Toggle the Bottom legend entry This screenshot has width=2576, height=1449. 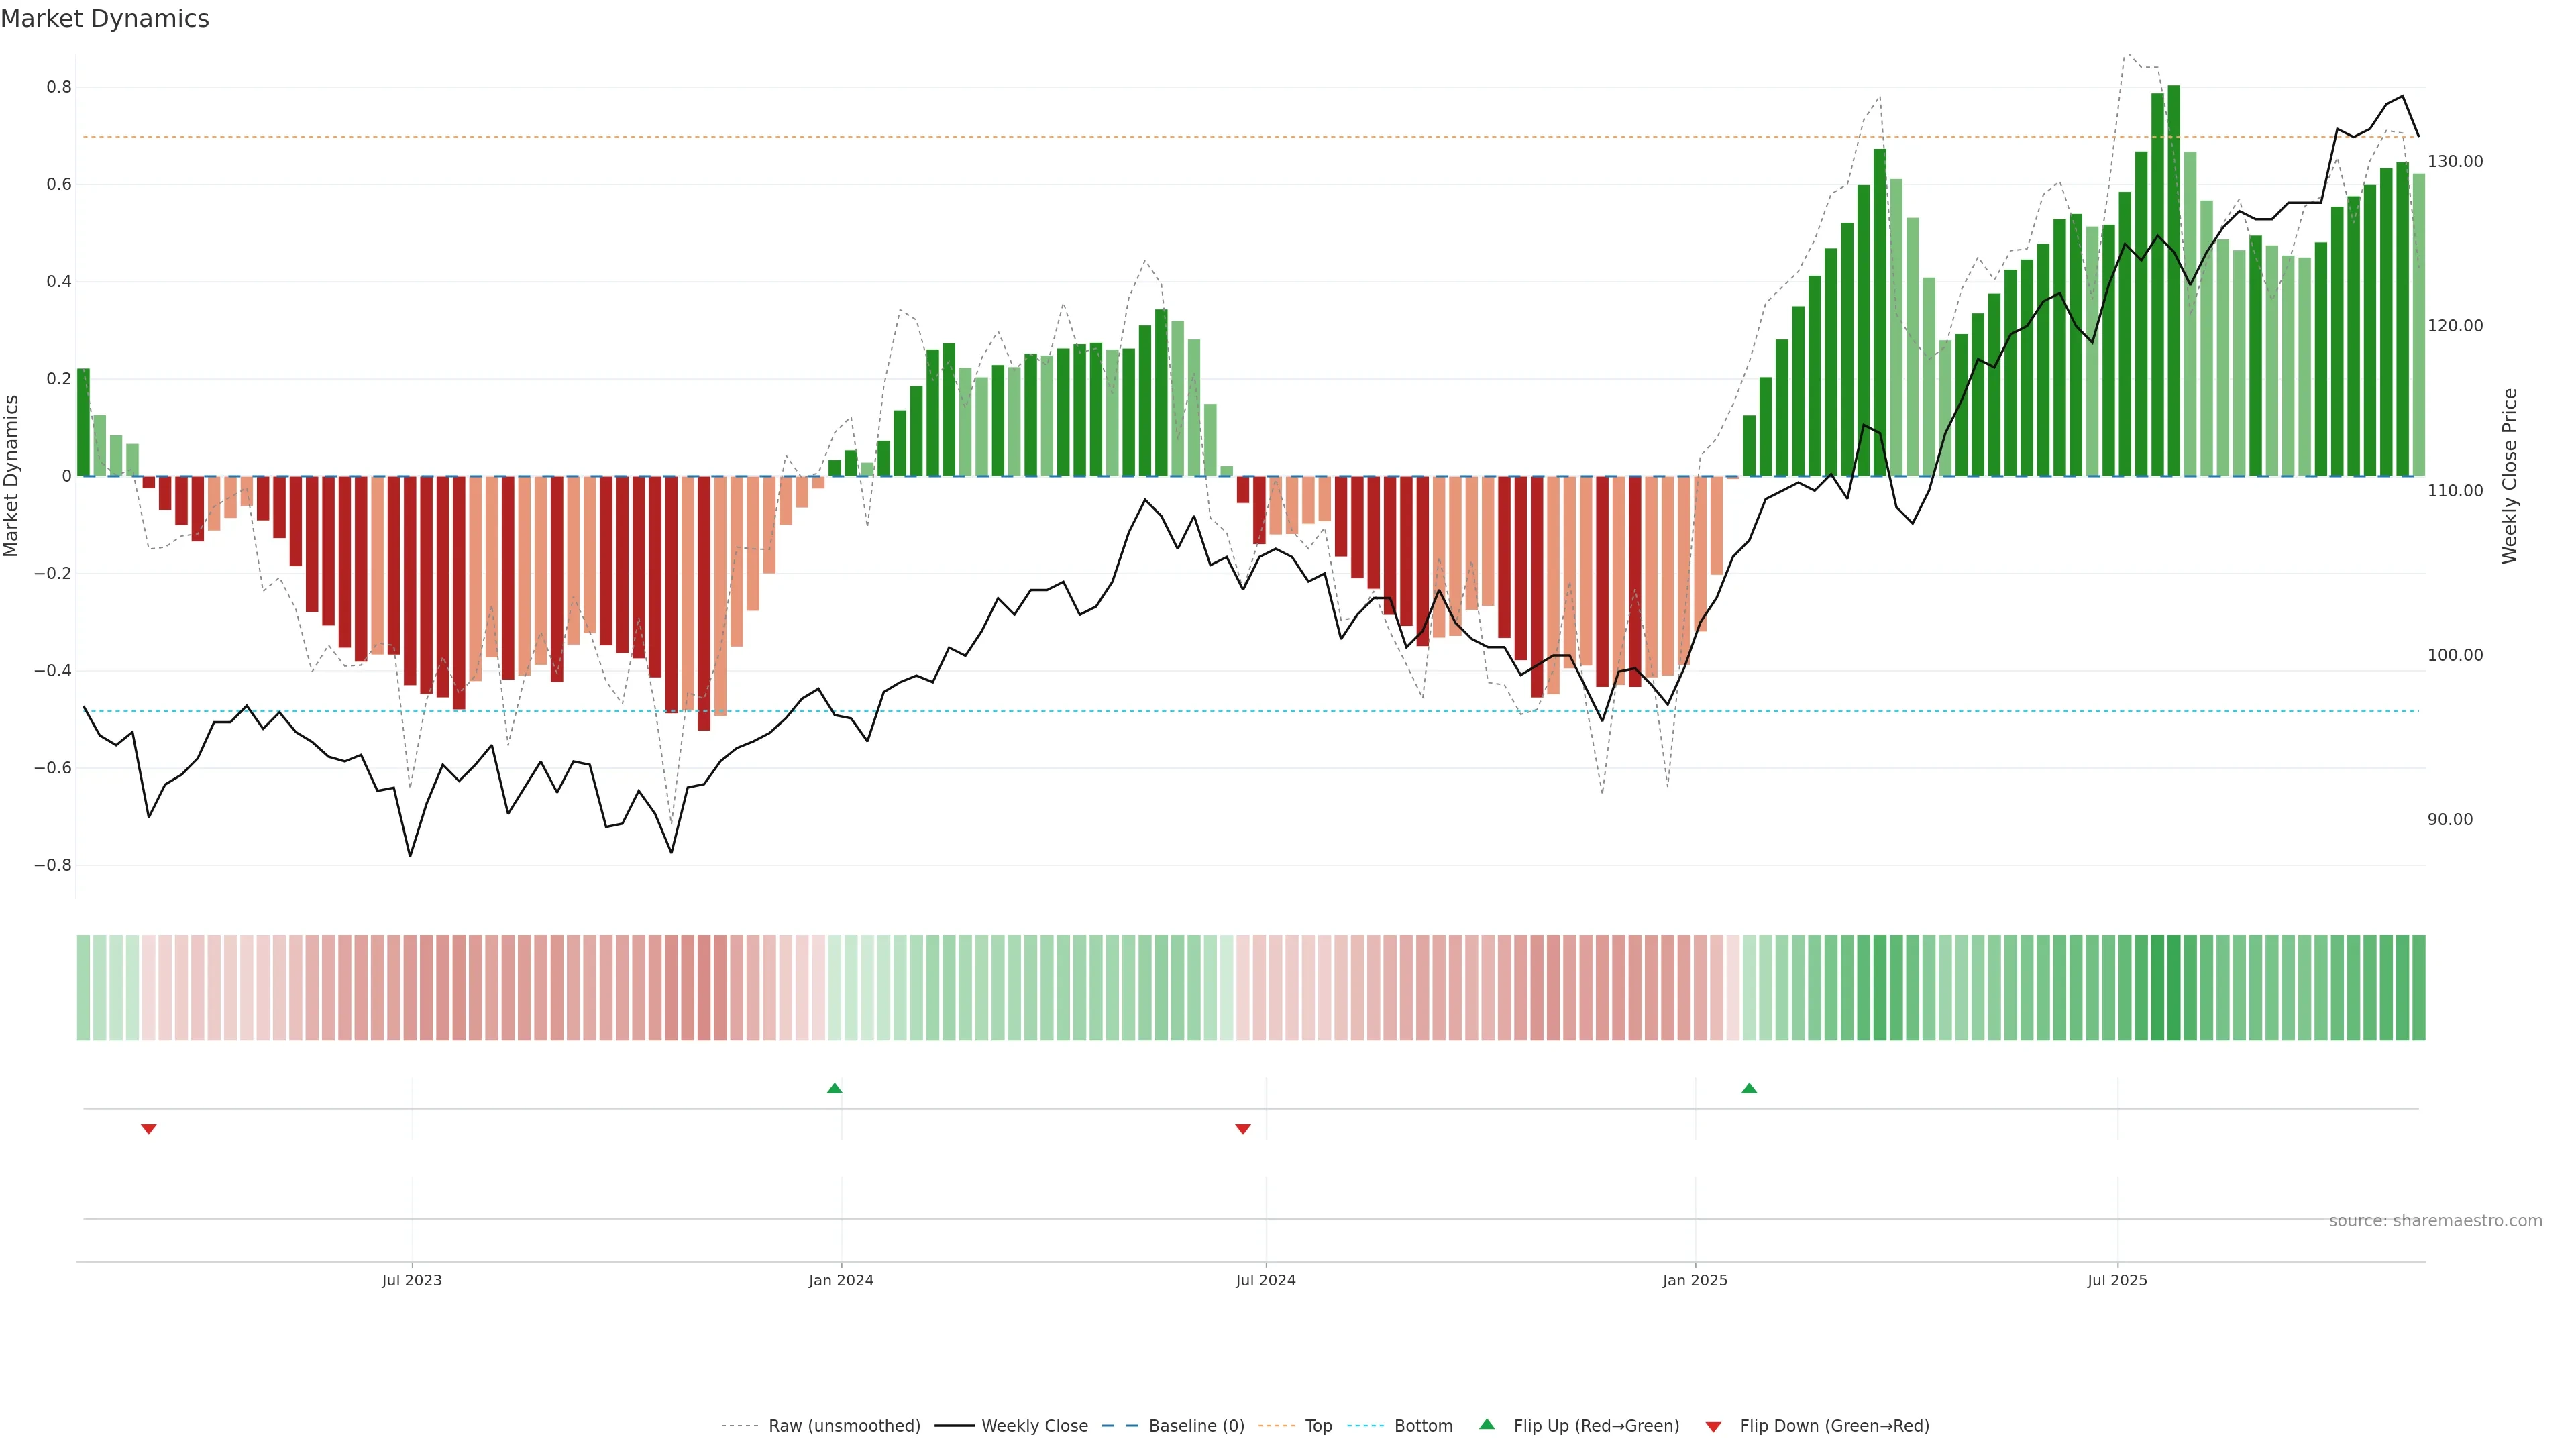[1423, 1426]
